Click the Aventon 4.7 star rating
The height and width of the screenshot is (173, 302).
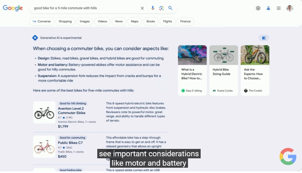(x=65, y=118)
